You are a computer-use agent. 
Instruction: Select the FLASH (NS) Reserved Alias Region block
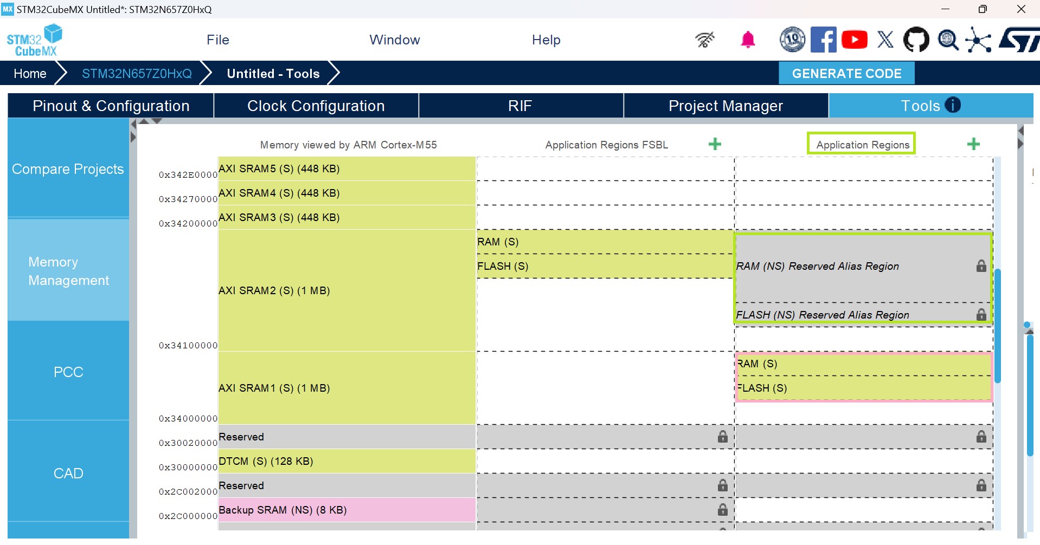coord(864,314)
